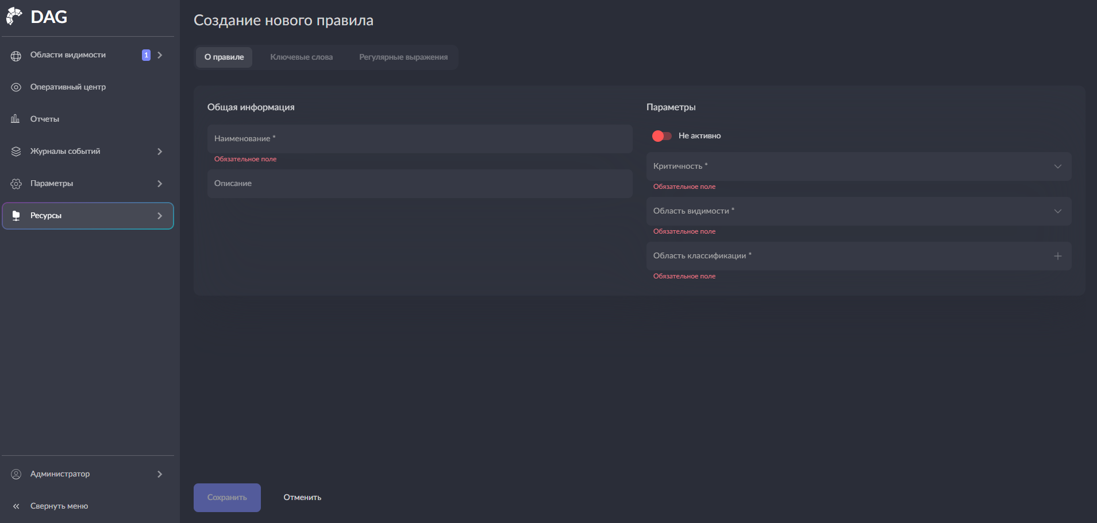Viewport: 1097px width, 523px height.
Task: Click the layers icon for Журналы событий
Action: tap(16, 152)
